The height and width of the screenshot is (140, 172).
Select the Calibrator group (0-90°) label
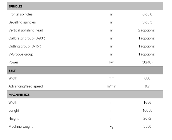pyautogui.click(x=27, y=38)
